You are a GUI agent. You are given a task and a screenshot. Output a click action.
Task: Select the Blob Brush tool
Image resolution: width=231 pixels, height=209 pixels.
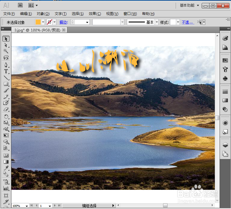[6, 103]
